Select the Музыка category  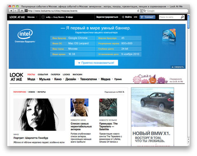click(x=44, y=79)
